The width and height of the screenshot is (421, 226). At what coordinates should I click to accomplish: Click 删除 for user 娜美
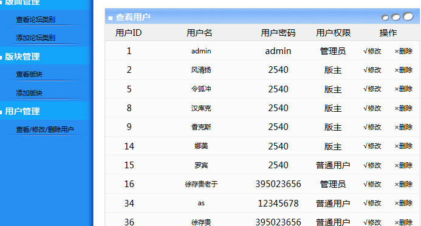point(403,146)
